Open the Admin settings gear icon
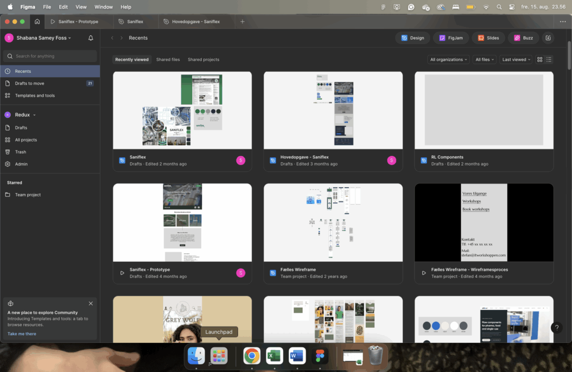Image resolution: width=572 pixels, height=372 pixels. click(x=8, y=164)
